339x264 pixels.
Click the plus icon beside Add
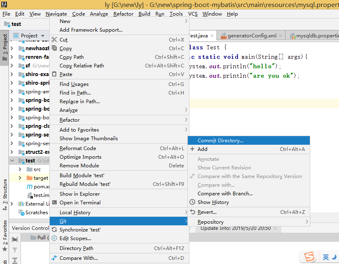point(192,149)
